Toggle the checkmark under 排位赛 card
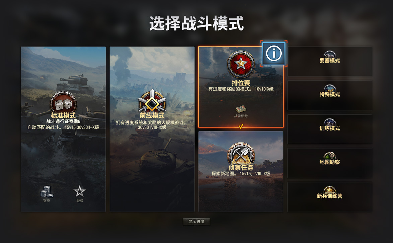The width and height of the screenshot is (393, 243). click(241, 126)
